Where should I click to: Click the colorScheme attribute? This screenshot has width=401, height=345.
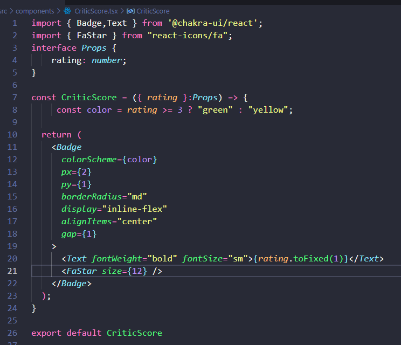pyautogui.click(x=89, y=160)
